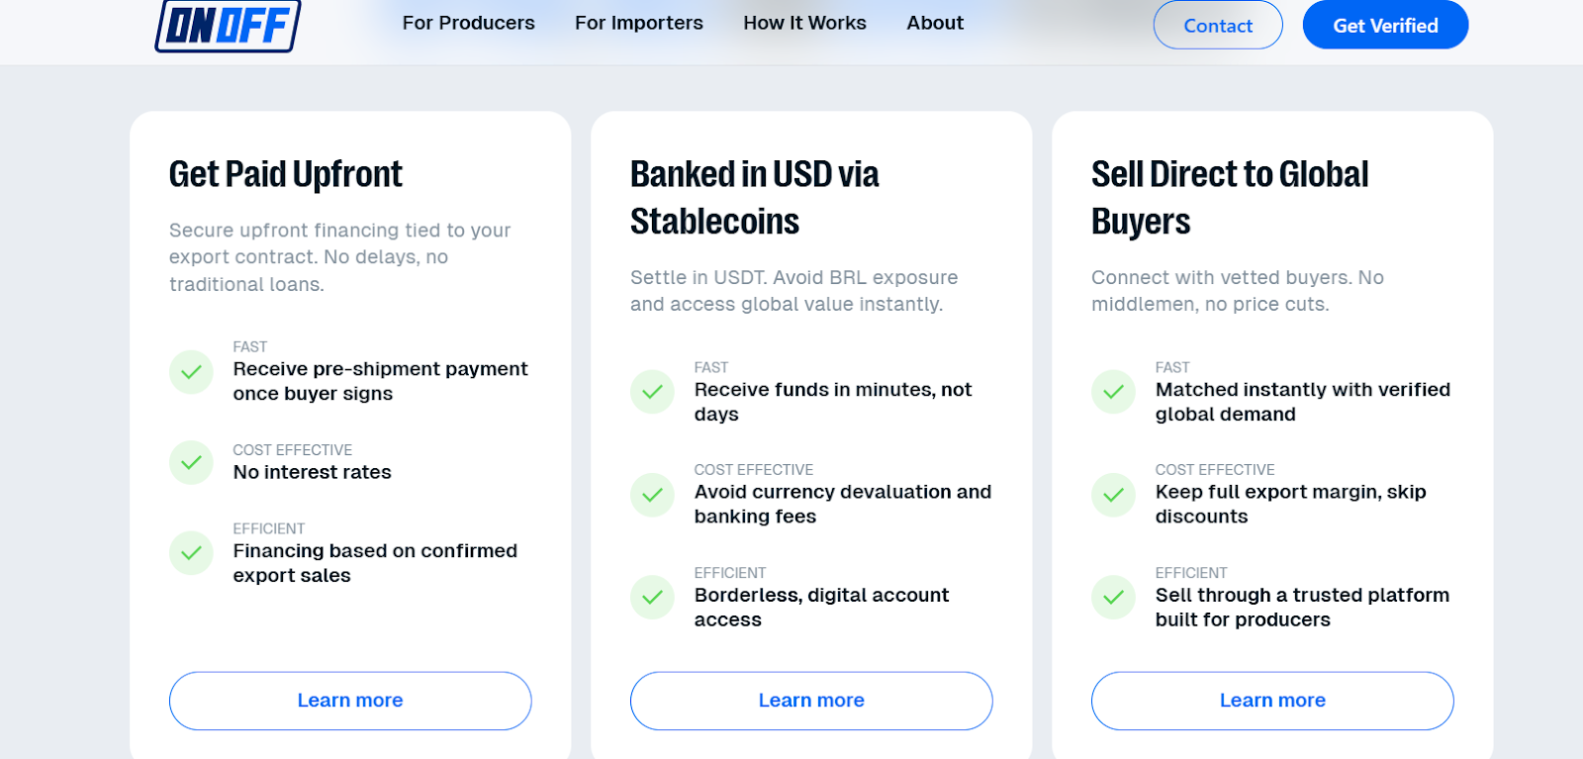Click Learn more under Banked in USD via Stablecoins
The height and width of the screenshot is (759, 1583).
click(810, 700)
